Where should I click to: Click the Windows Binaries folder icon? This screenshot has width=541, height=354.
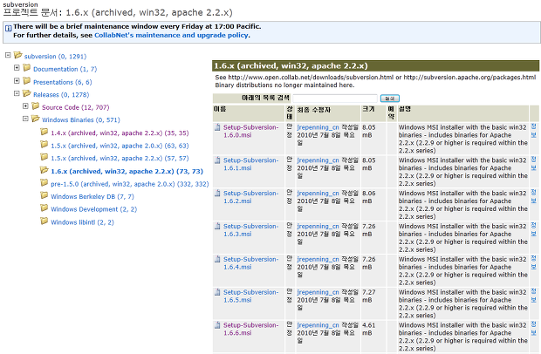pos(36,119)
